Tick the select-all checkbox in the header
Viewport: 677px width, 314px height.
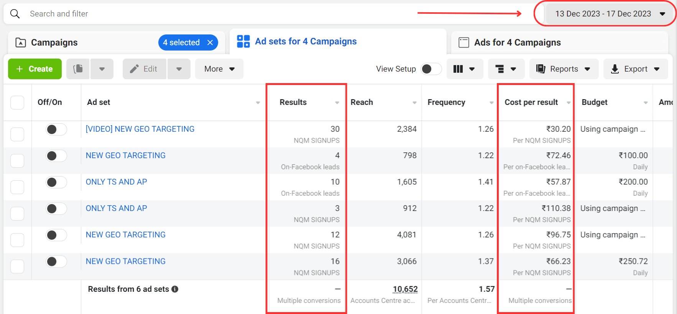point(17,103)
